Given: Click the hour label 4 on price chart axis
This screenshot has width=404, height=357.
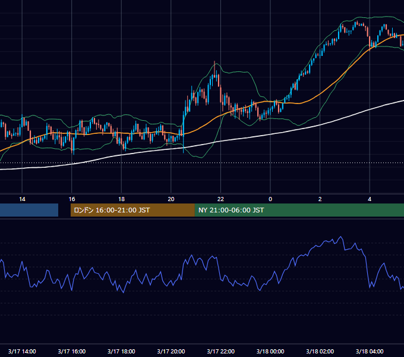Looking at the screenshot, I should (370, 199).
